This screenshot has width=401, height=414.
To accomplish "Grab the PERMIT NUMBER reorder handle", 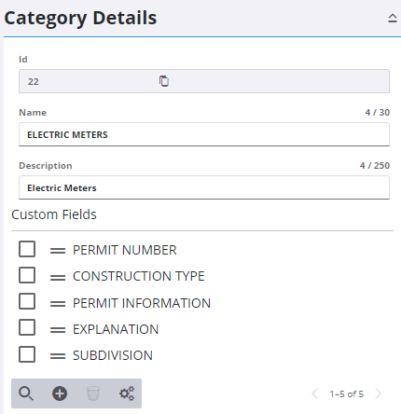I will click(58, 251).
